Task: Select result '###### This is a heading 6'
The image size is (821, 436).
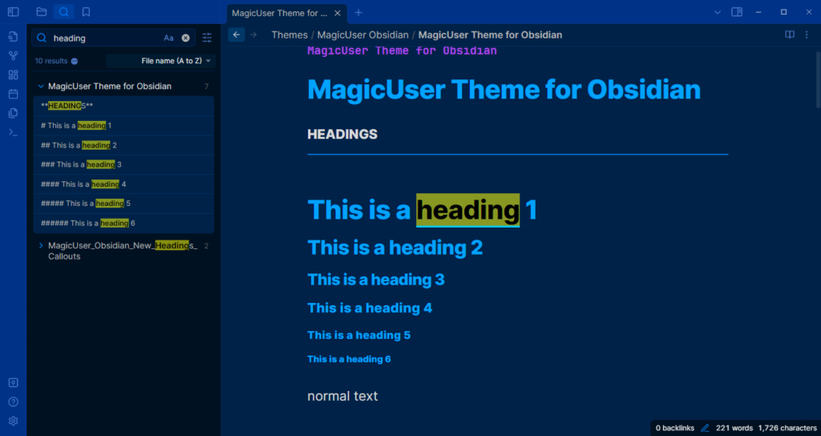Action: [x=123, y=223]
